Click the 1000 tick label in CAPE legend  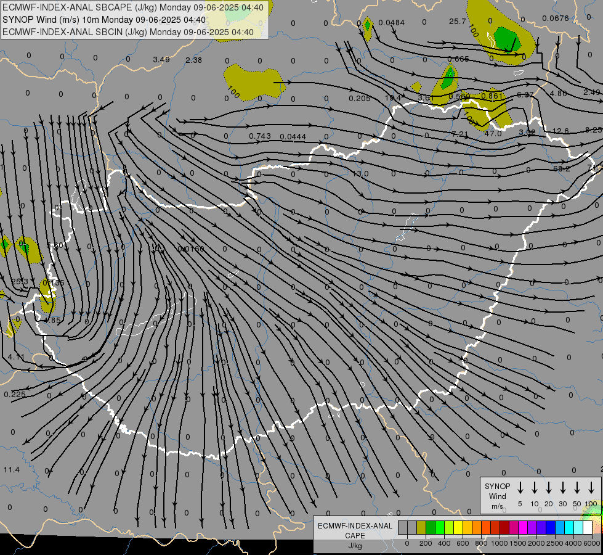click(x=499, y=543)
